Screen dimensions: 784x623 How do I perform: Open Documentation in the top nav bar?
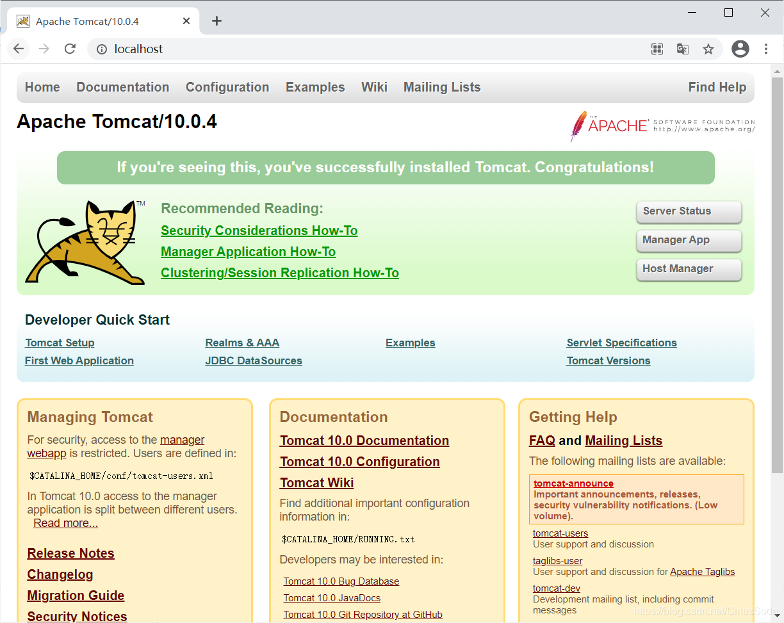123,87
